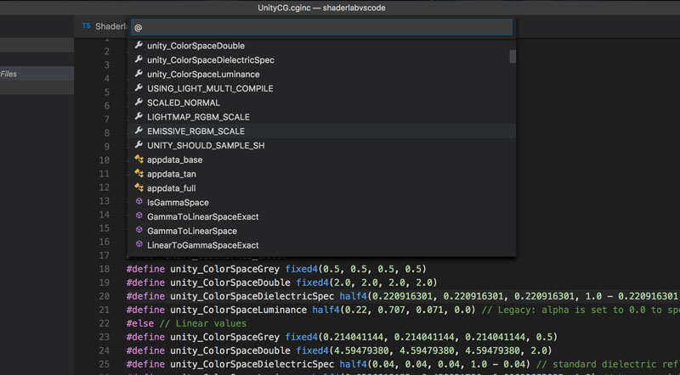Click unity_ColorSpaceGrey on line 23
The image size is (680, 375).
pos(224,337)
